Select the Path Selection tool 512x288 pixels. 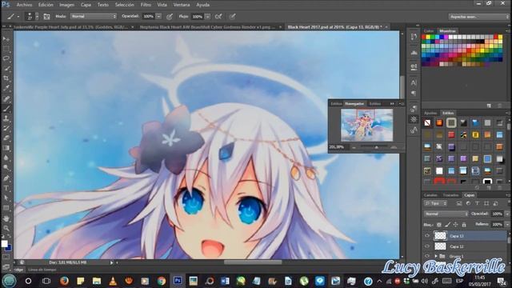6,198
